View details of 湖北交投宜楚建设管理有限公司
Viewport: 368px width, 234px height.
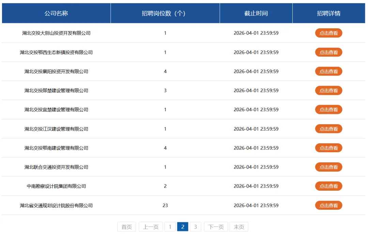tap(328, 109)
